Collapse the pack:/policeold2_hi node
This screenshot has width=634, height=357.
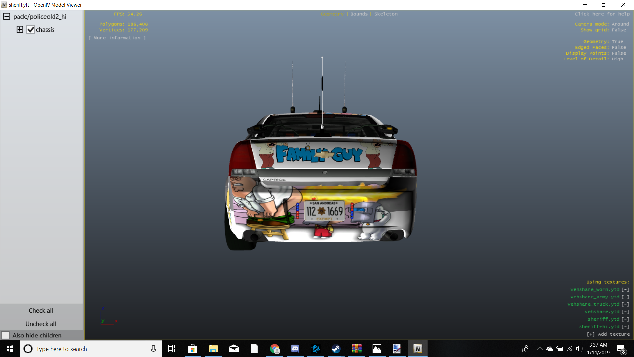(7, 17)
